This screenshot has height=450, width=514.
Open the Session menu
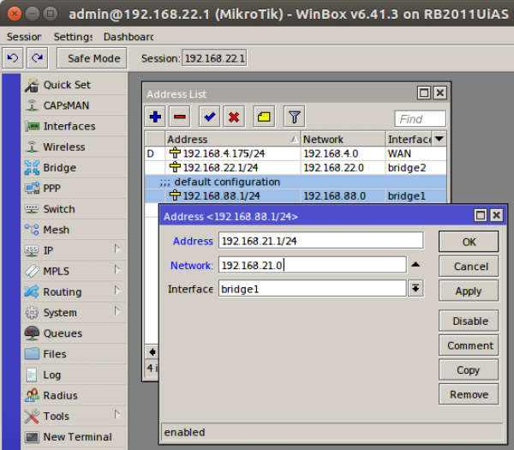coord(24,37)
